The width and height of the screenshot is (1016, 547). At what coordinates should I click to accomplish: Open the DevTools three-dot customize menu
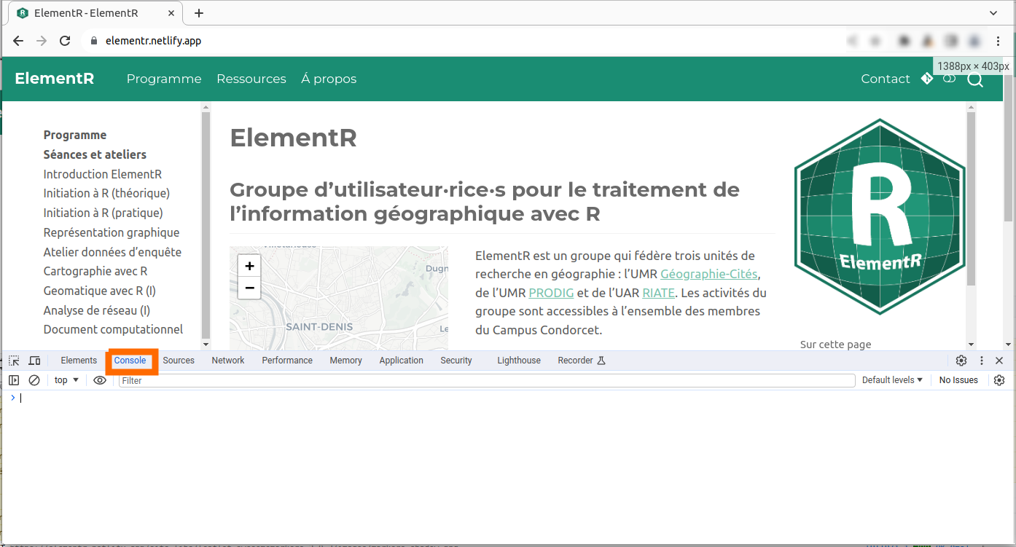pos(982,361)
